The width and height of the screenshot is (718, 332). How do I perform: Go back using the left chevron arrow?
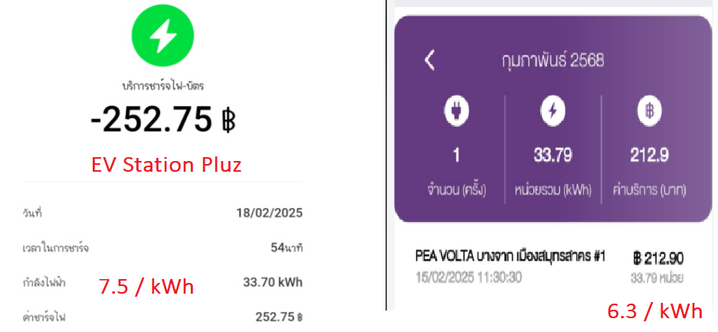pyautogui.click(x=430, y=61)
